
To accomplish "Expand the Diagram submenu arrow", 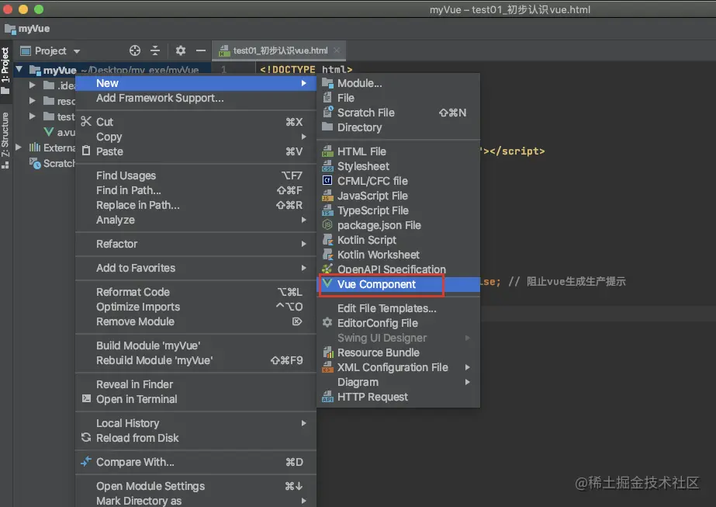I will (467, 382).
